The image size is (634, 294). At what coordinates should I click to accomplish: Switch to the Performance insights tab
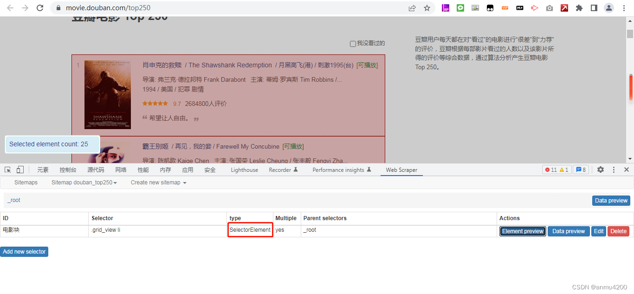tap(342, 170)
